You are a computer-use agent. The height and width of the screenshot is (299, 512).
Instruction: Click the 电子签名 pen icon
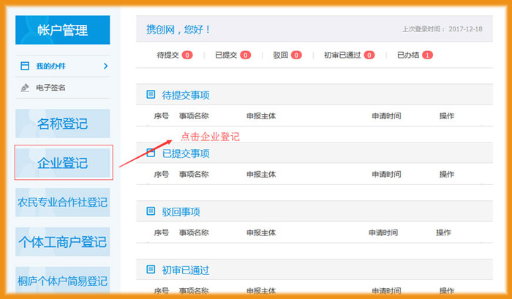pos(25,88)
